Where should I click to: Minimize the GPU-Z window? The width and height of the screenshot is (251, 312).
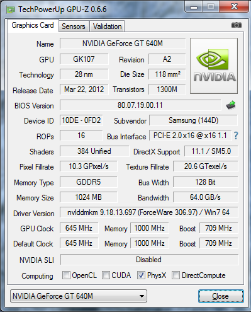coord(194,7)
